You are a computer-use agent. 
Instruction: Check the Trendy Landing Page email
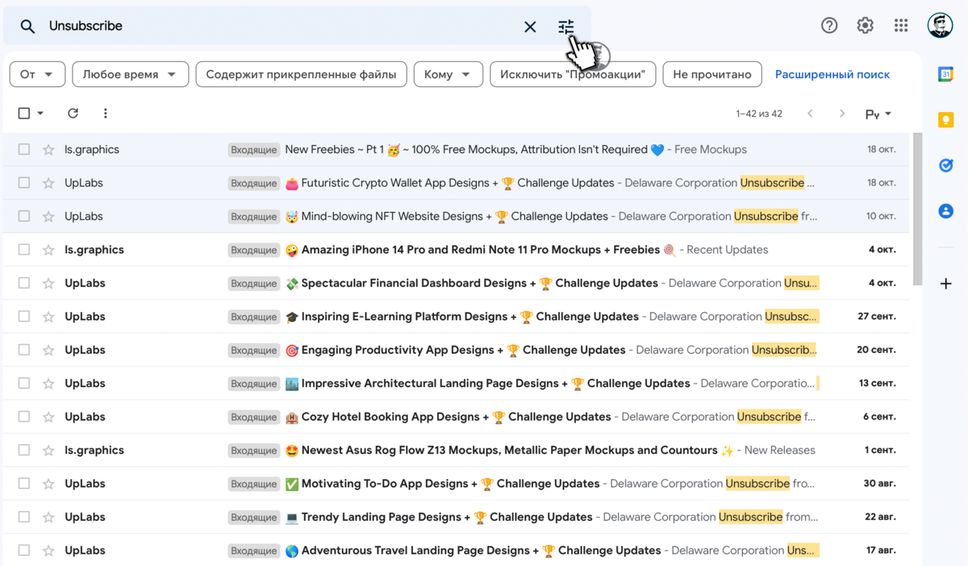pos(24,517)
